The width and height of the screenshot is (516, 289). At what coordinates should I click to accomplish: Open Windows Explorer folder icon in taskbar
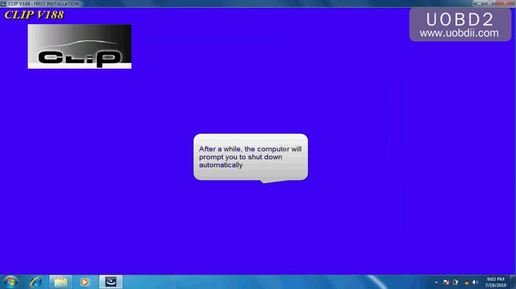pyautogui.click(x=60, y=282)
